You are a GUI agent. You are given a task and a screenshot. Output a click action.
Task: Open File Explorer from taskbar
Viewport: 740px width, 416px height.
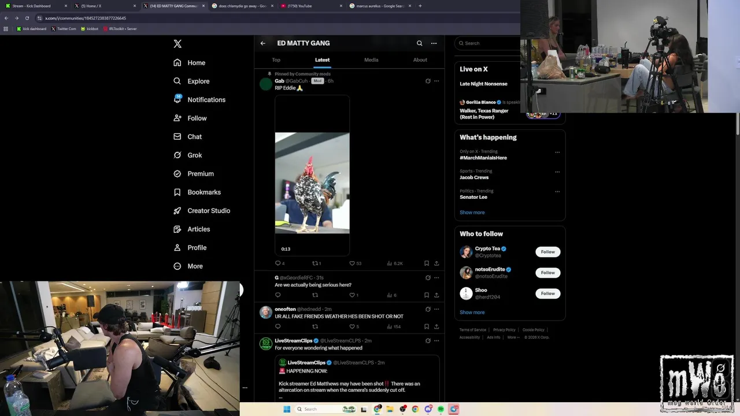pos(390,409)
